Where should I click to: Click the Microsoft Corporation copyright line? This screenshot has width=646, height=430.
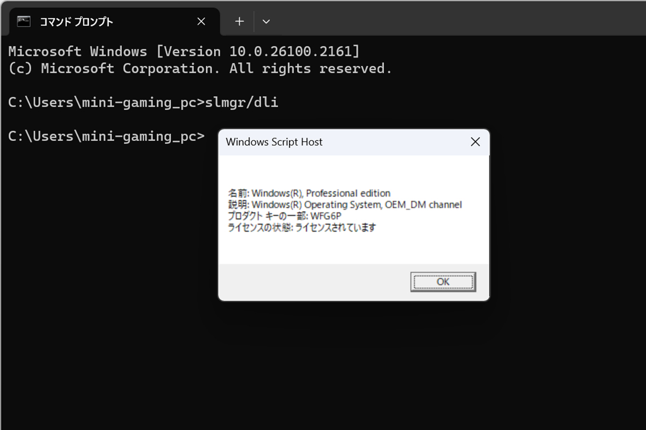(x=200, y=68)
